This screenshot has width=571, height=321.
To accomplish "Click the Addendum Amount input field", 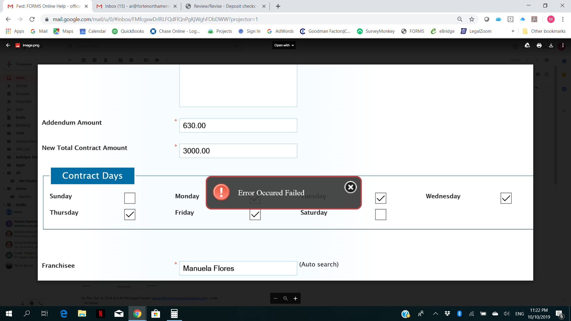I will click(238, 125).
